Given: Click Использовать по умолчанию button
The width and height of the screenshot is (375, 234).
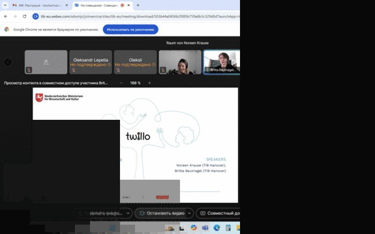Looking at the screenshot, I should click(x=131, y=29).
